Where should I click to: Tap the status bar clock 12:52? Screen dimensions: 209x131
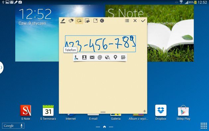point(202,2)
